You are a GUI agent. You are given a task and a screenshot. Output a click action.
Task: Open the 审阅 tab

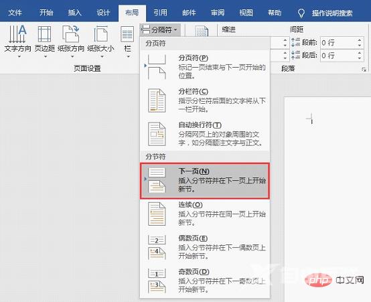[218, 13]
